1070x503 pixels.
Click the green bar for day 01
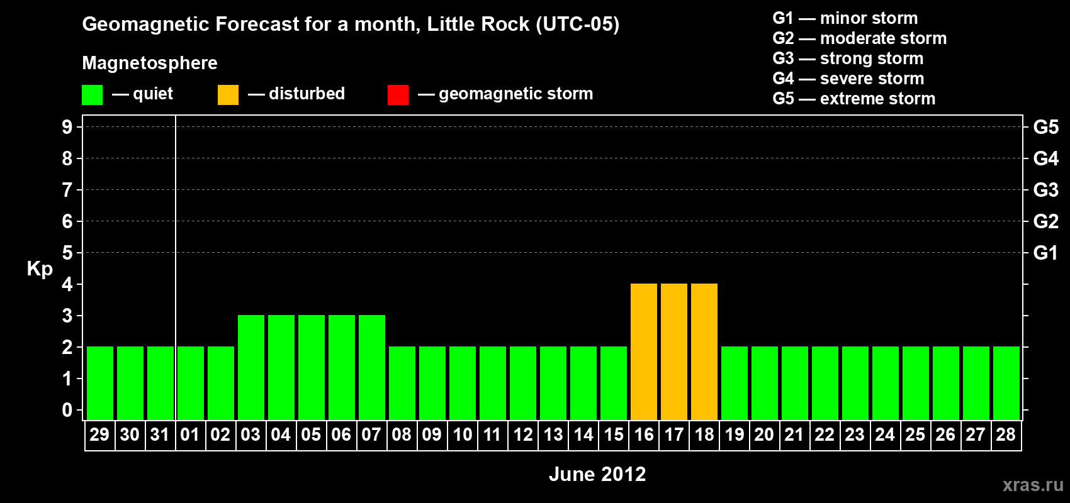(191, 383)
